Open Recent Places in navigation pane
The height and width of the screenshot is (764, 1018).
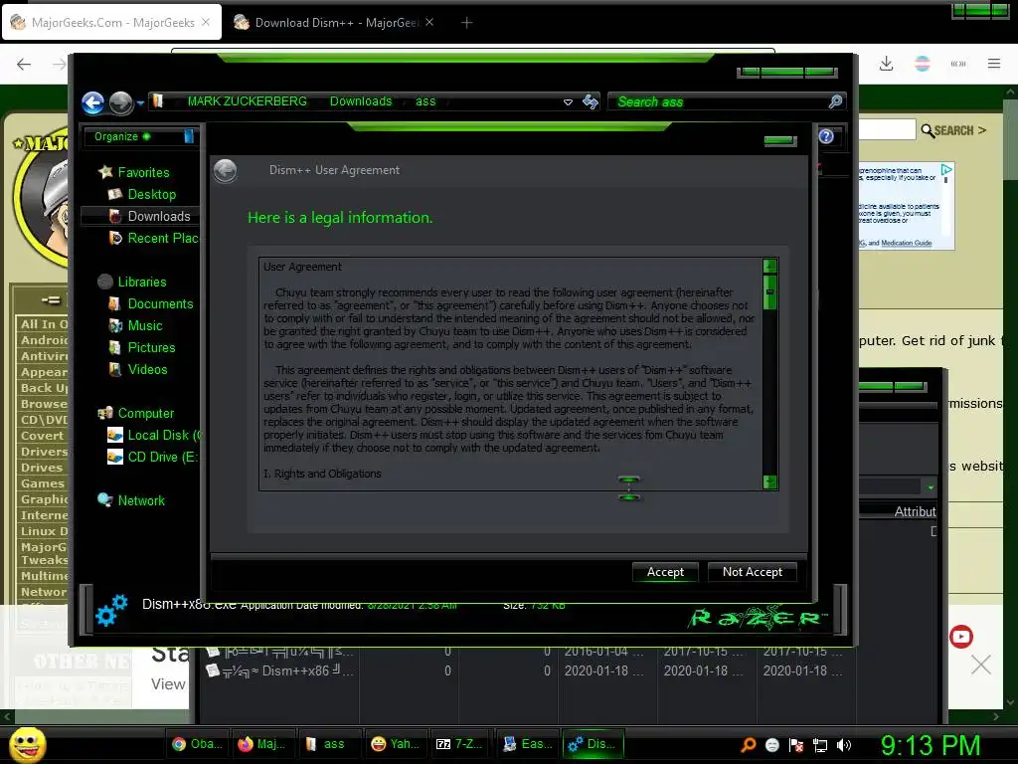[153, 239]
